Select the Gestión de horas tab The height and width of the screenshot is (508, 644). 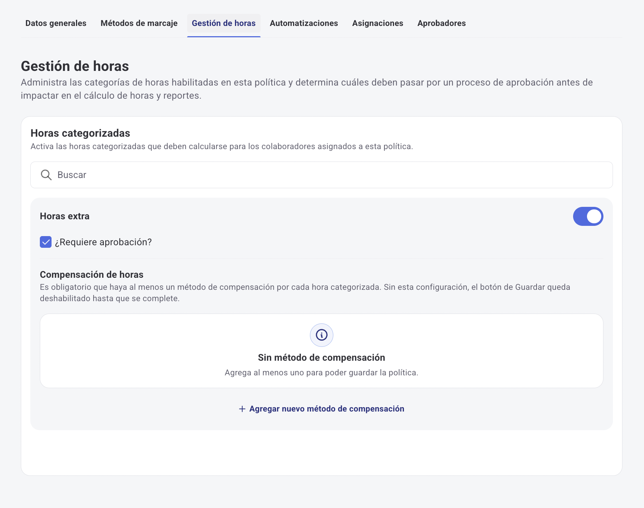coord(224,23)
